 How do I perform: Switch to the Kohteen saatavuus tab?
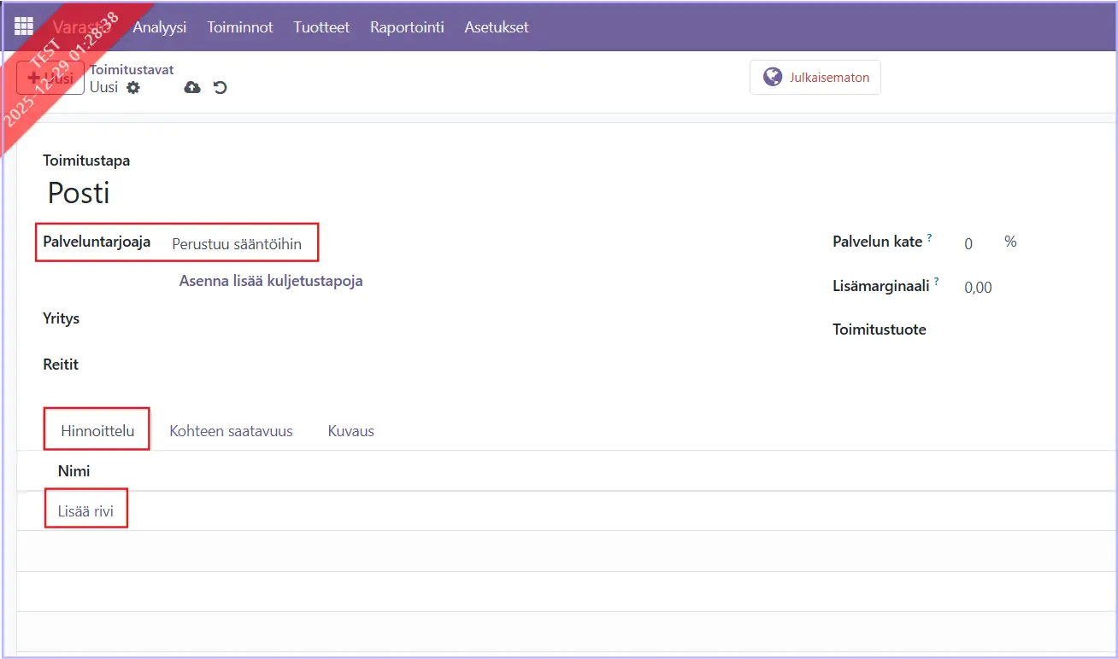(231, 431)
